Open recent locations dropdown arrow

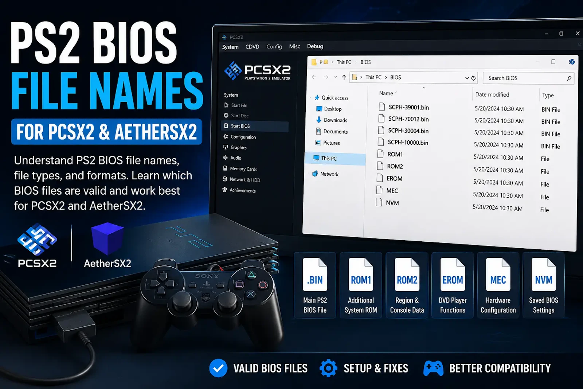click(335, 77)
